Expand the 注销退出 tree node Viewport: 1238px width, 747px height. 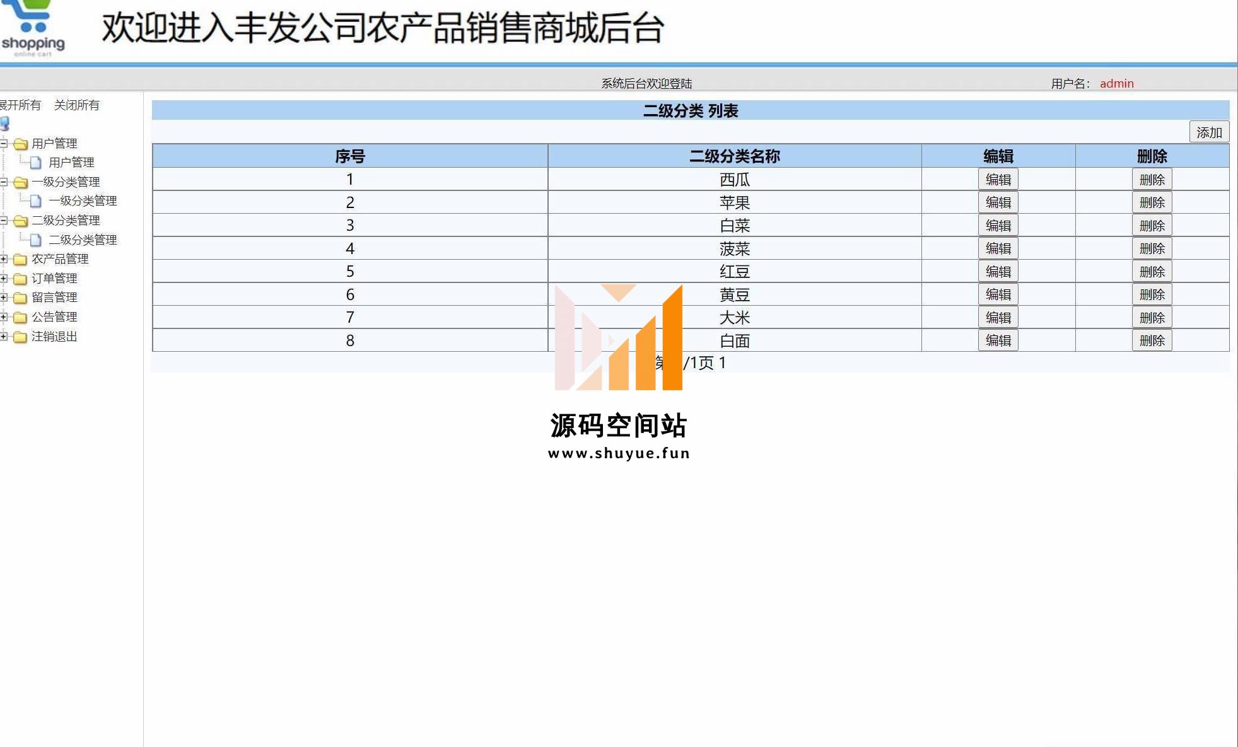pyautogui.click(x=4, y=337)
